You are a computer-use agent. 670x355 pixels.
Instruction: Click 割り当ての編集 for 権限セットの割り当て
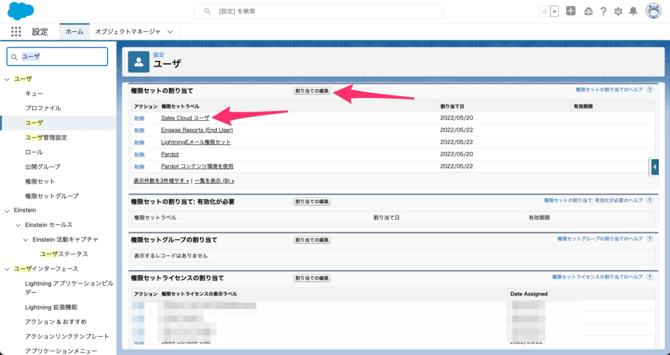click(x=312, y=91)
